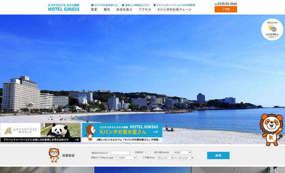Follow the Kパンダの雪氷屋さん top link

click(x=104, y=5)
